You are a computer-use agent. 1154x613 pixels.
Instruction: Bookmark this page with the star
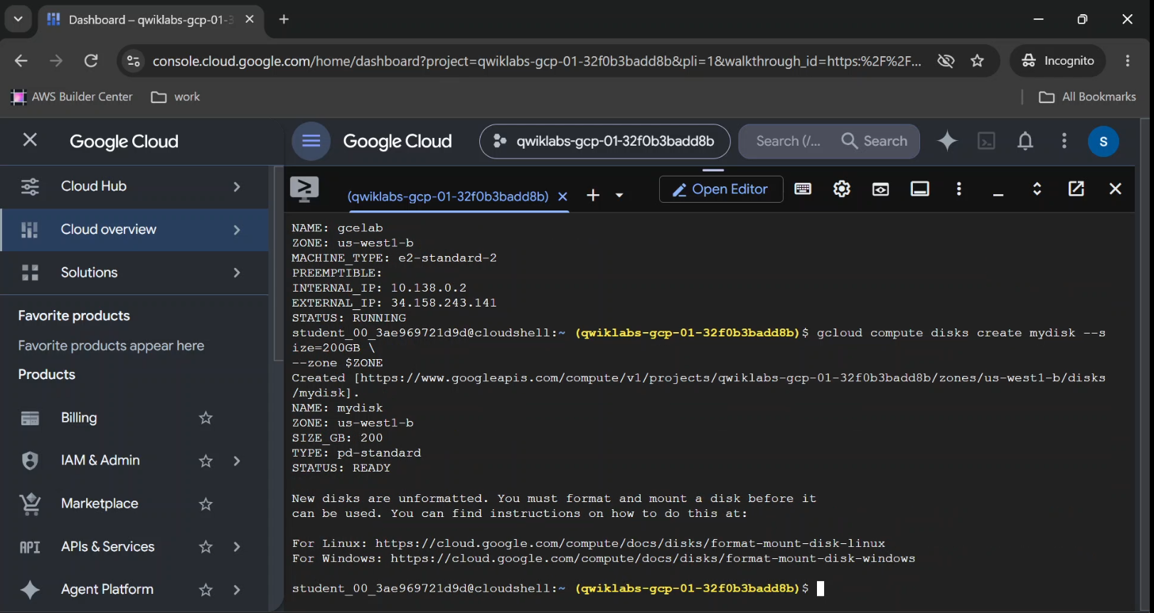tap(978, 61)
